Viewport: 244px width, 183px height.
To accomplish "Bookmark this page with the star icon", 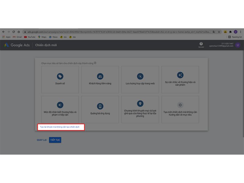I will [x=219, y=32].
